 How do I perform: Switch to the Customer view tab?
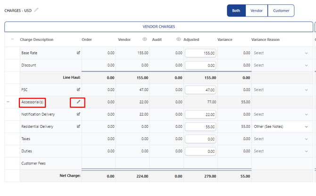click(x=281, y=11)
